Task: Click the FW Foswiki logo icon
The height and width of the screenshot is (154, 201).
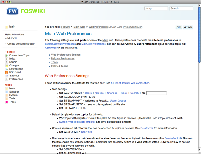Action: click(x=12, y=11)
